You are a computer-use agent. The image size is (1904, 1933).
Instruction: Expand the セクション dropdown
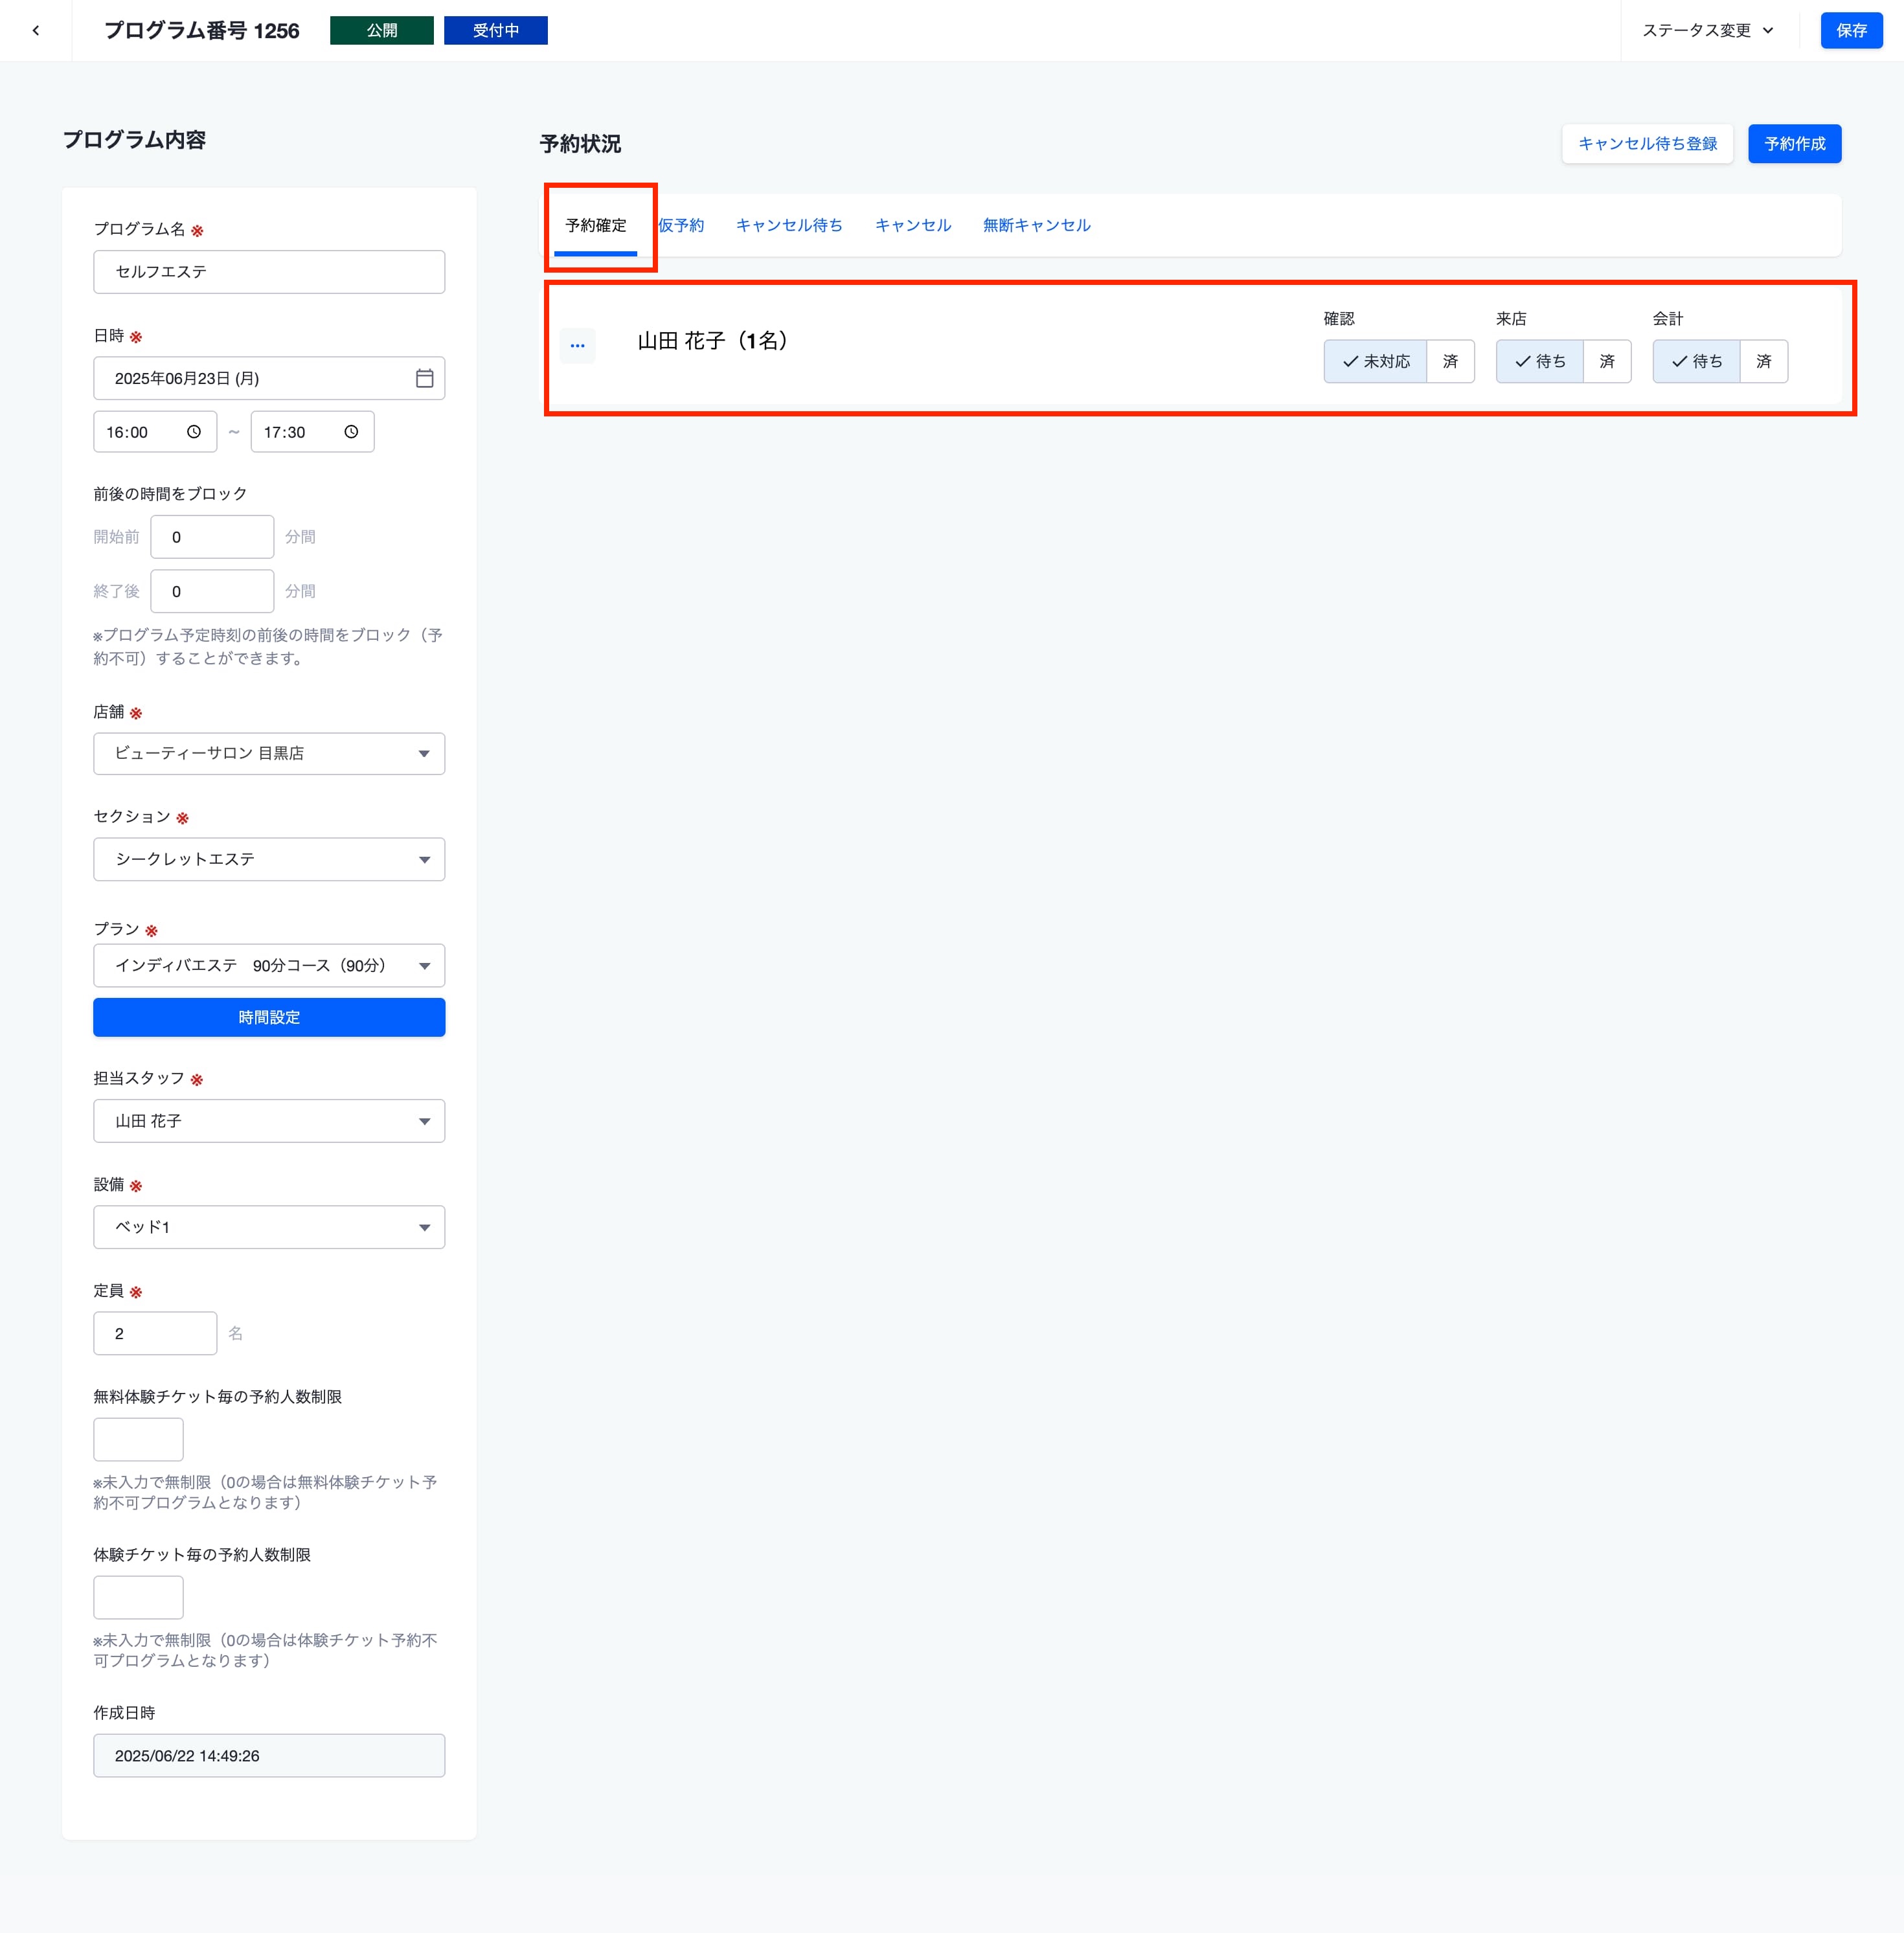269,859
